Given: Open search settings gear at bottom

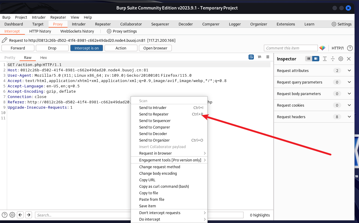Looking at the screenshot, I should coord(12,215).
